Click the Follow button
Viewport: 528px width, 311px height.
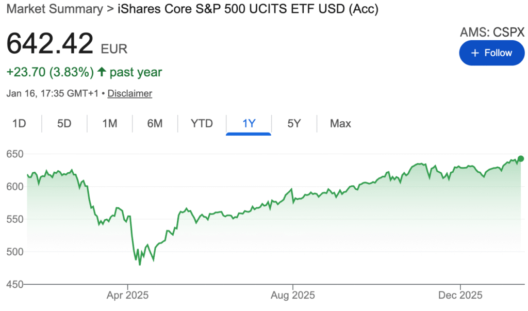(x=491, y=53)
